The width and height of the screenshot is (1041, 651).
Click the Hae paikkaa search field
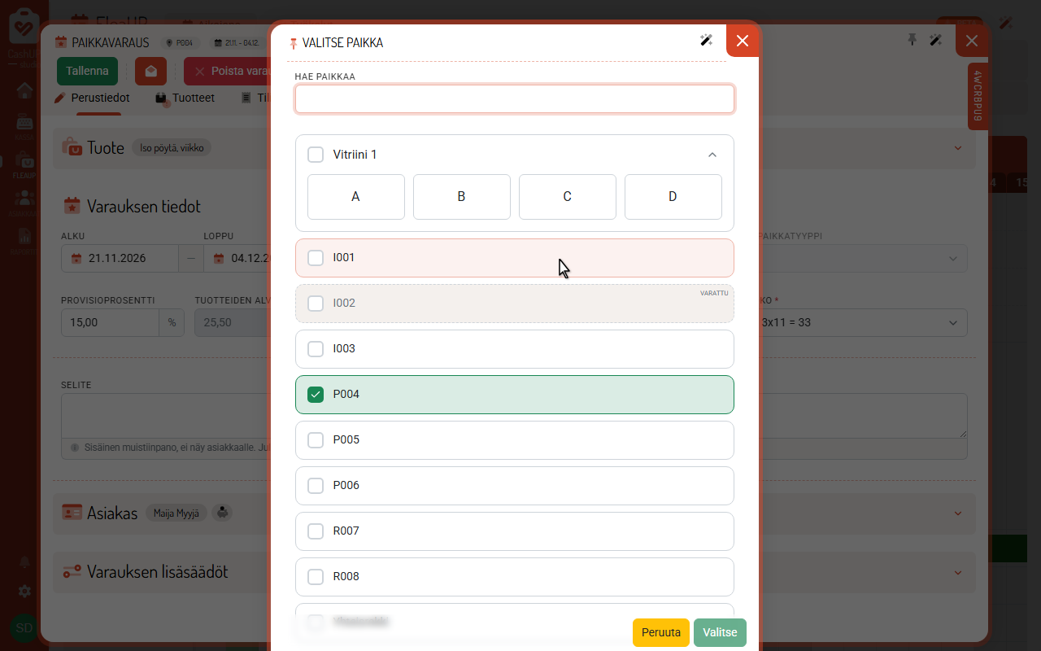click(515, 99)
